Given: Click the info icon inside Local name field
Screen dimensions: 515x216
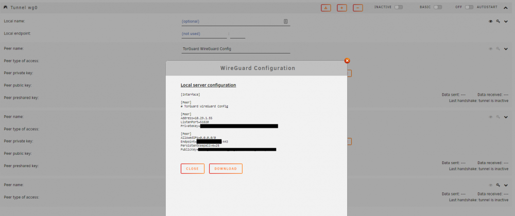Looking at the screenshot, I should click(285, 21).
